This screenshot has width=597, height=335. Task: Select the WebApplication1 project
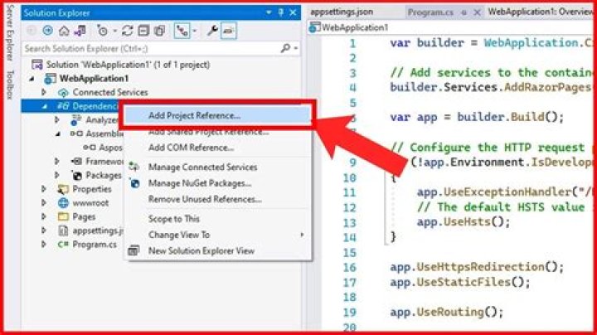(x=94, y=79)
